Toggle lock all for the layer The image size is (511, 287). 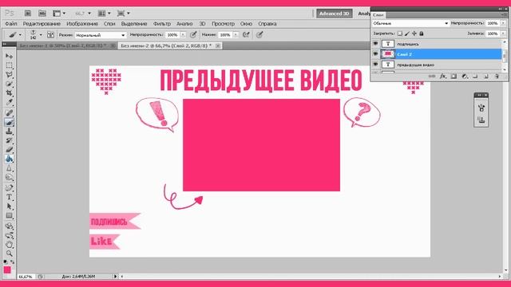tap(422, 33)
